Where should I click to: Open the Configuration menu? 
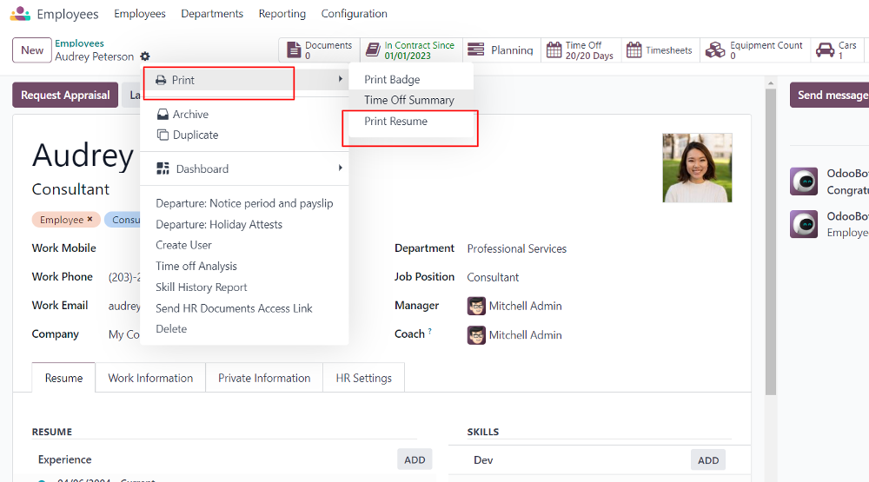click(354, 14)
